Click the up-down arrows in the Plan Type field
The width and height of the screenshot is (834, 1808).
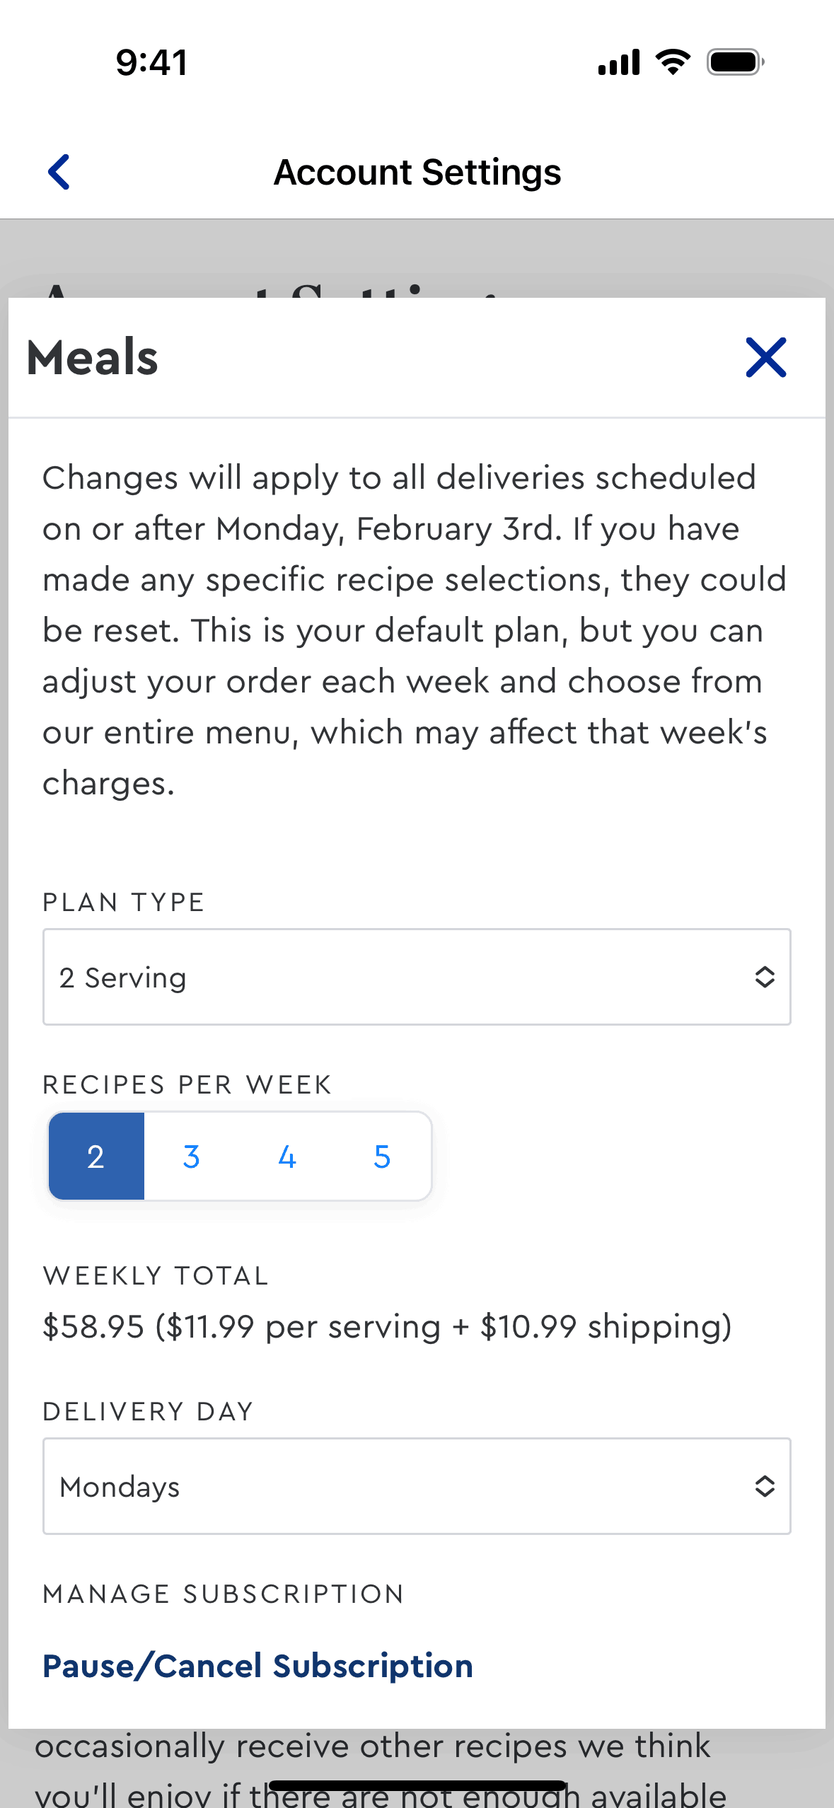[x=765, y=977]
